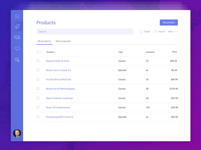The height and width of the screenshot is (150, 201).
Task: Toggle the select-all checkbox in table header
Action: click(x=38, y=52)
